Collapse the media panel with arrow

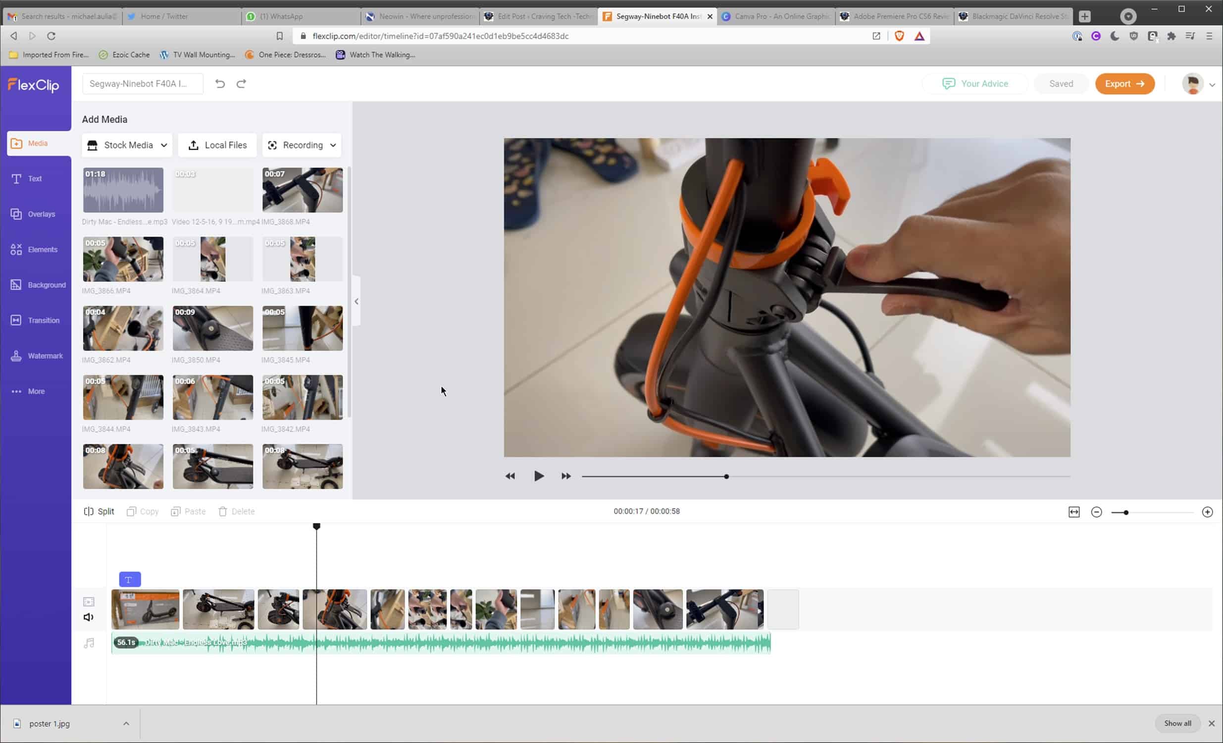(357, 302)
